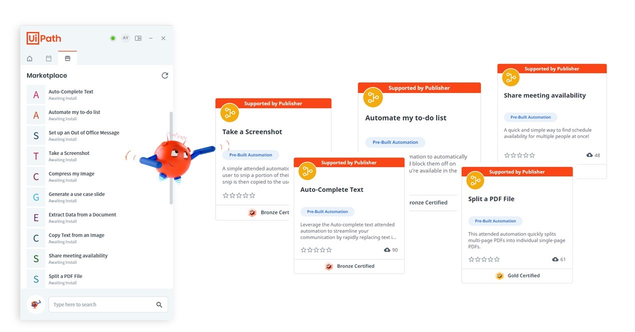This screenshot has height=332, width=635.
Task: Type here to search field
Action: tap(108, 304)
